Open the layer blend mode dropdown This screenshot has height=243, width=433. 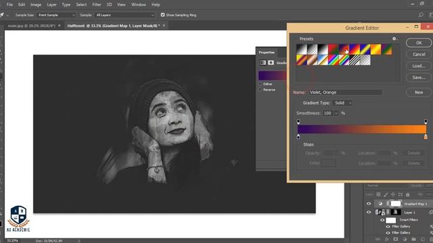[x=386, y=186]
